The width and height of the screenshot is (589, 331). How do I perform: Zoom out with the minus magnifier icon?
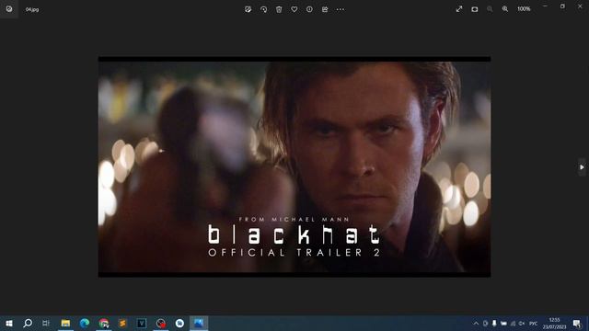[x=490, y=9]
